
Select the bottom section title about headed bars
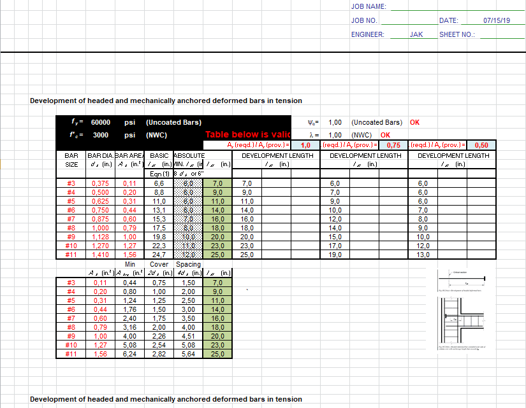coord(166,399)
